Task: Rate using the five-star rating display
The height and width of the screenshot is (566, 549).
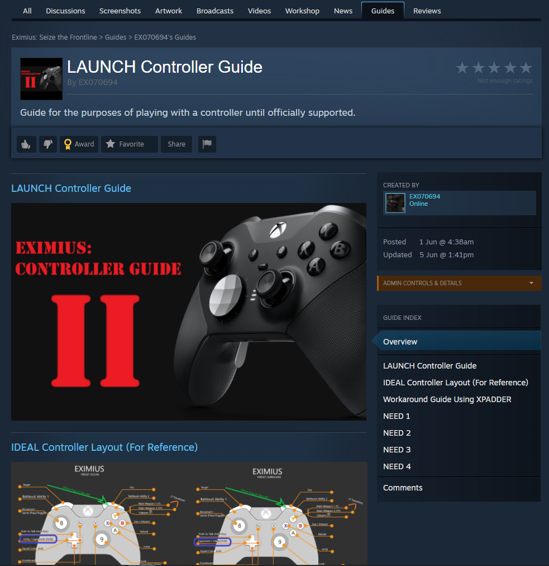Action: click(x=494, y=68)
